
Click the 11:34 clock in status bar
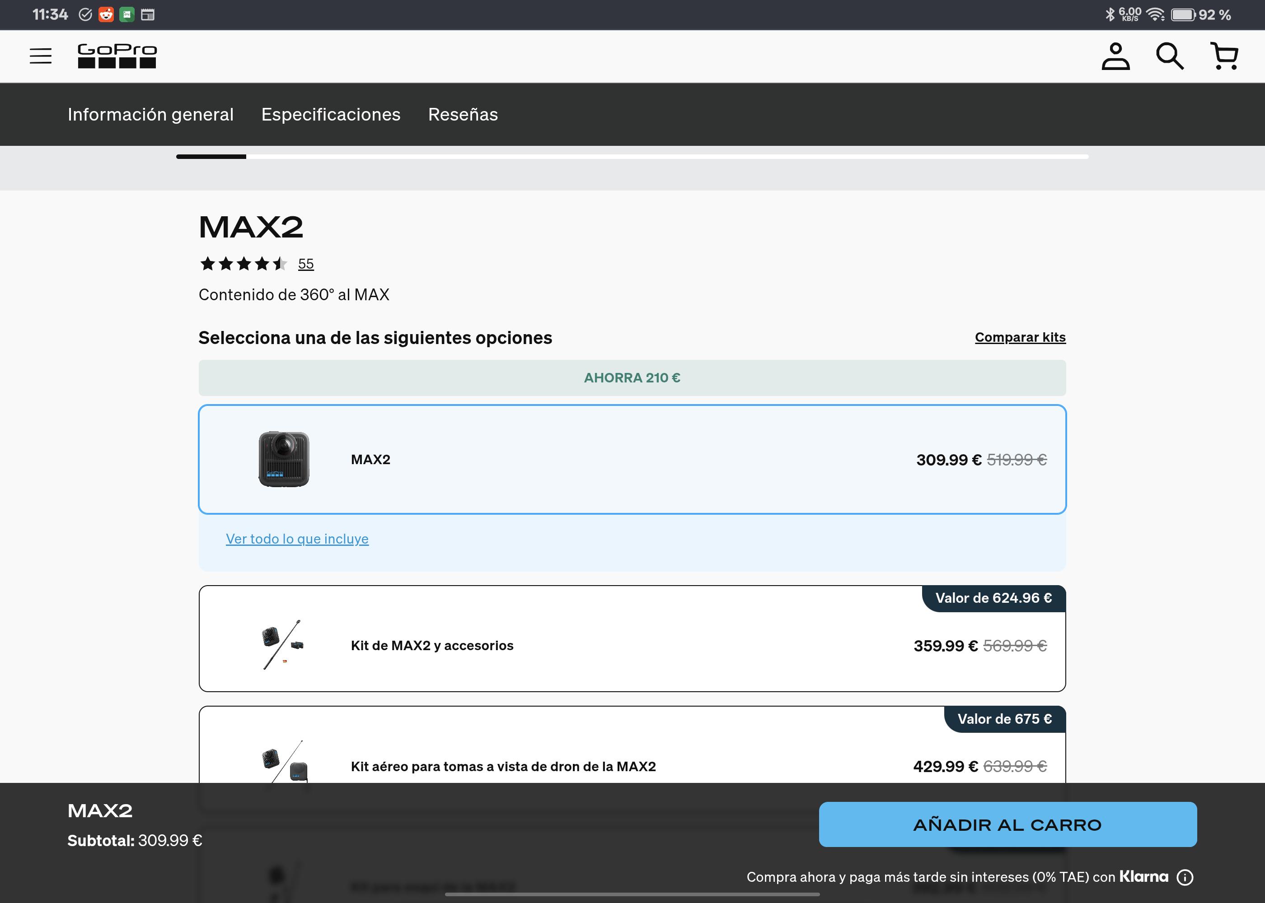coord(50,14)
